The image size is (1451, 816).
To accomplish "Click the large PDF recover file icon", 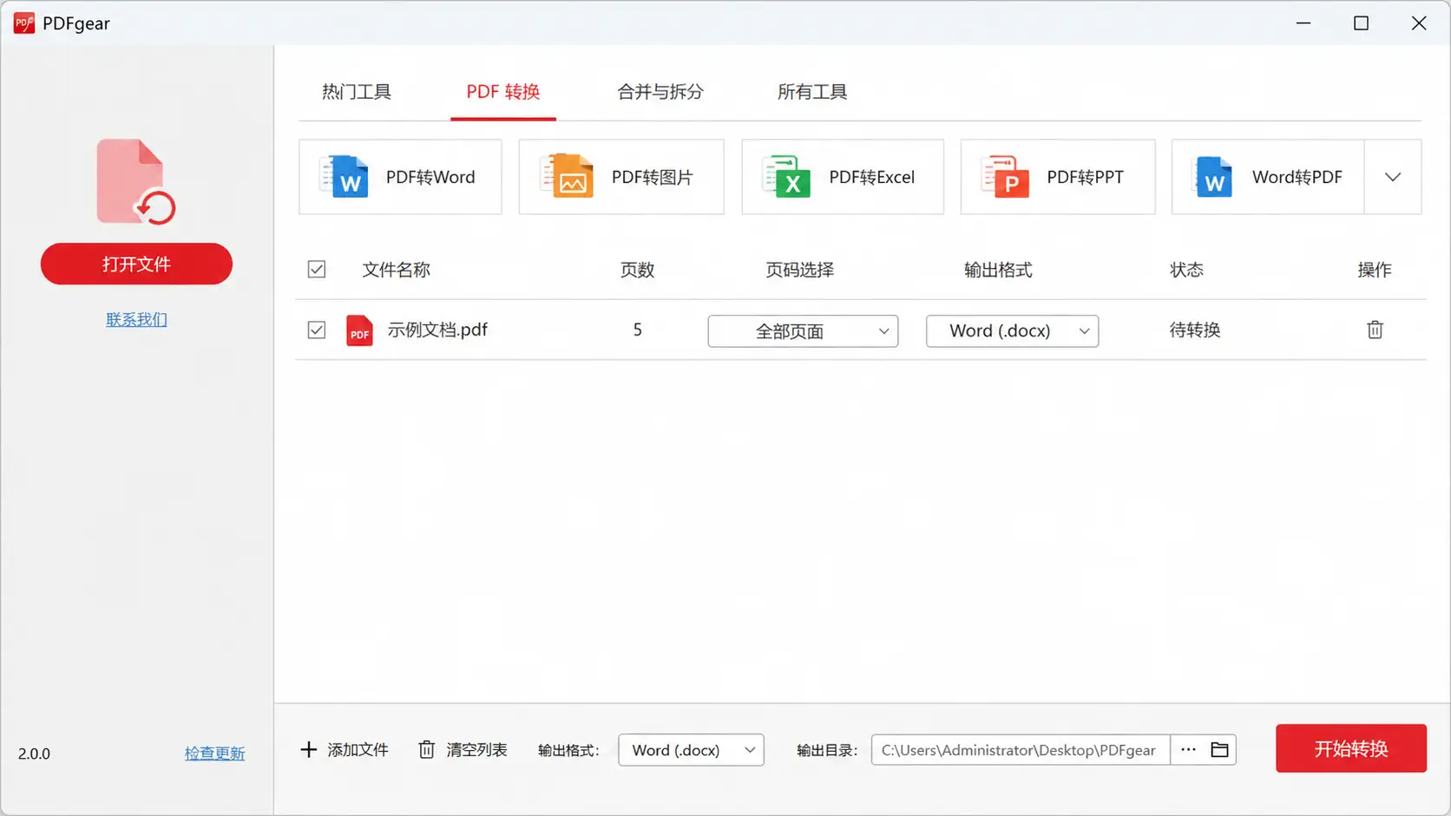I will 136,182.
